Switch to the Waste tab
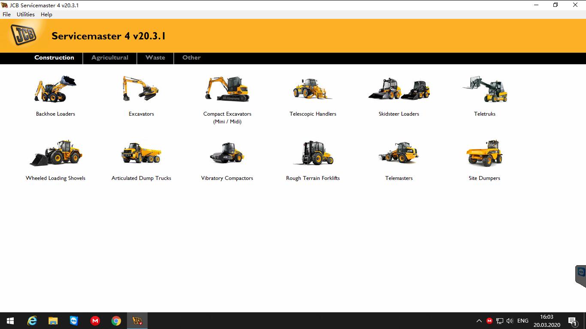Screen dimensions: 586x329 (x=155, y=58)
